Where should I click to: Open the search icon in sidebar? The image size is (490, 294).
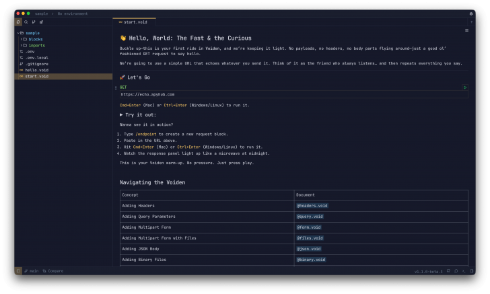[x=26, y=22]
